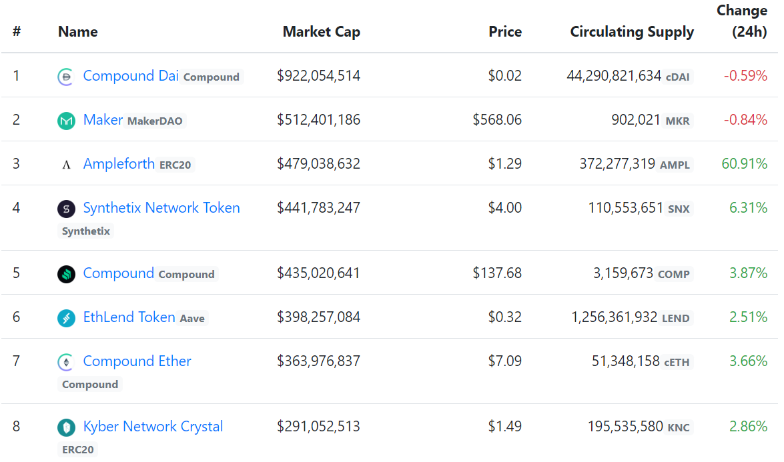Sort by Change (24h) column header
Viewport: 784px width, 462px height.
tap(741, 21)
